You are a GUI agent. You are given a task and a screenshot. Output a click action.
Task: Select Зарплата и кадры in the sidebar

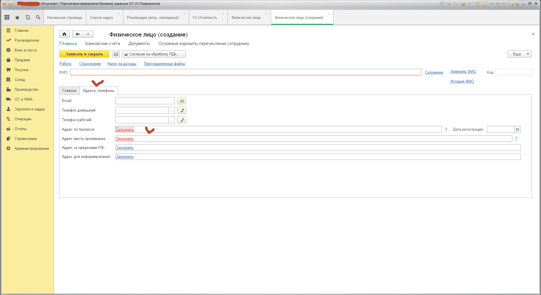click(x=30, y=109)
